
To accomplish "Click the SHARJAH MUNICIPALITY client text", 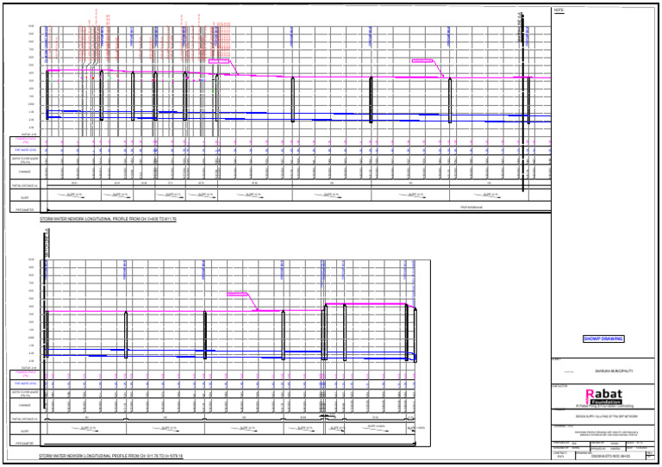I will (614, 371).
